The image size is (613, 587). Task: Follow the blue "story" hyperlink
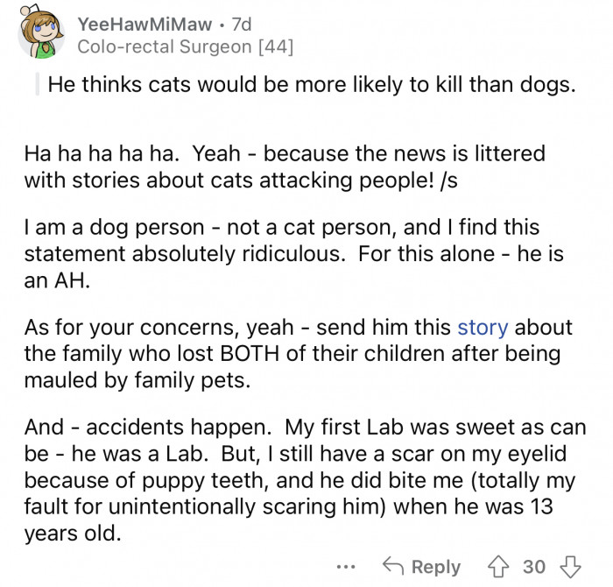tap(483, 328)
